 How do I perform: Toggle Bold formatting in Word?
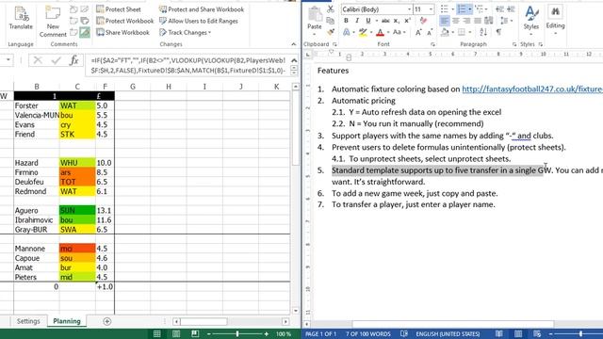click(x=346, y=21)
